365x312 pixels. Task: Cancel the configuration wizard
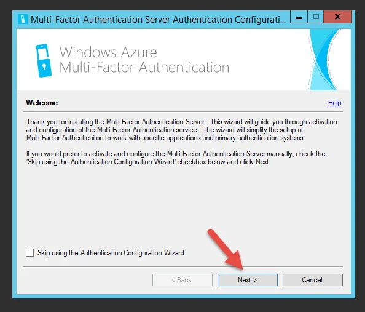(x=313, y=280)
